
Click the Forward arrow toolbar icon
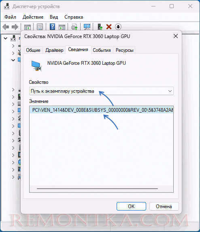[x=15, y=27]
